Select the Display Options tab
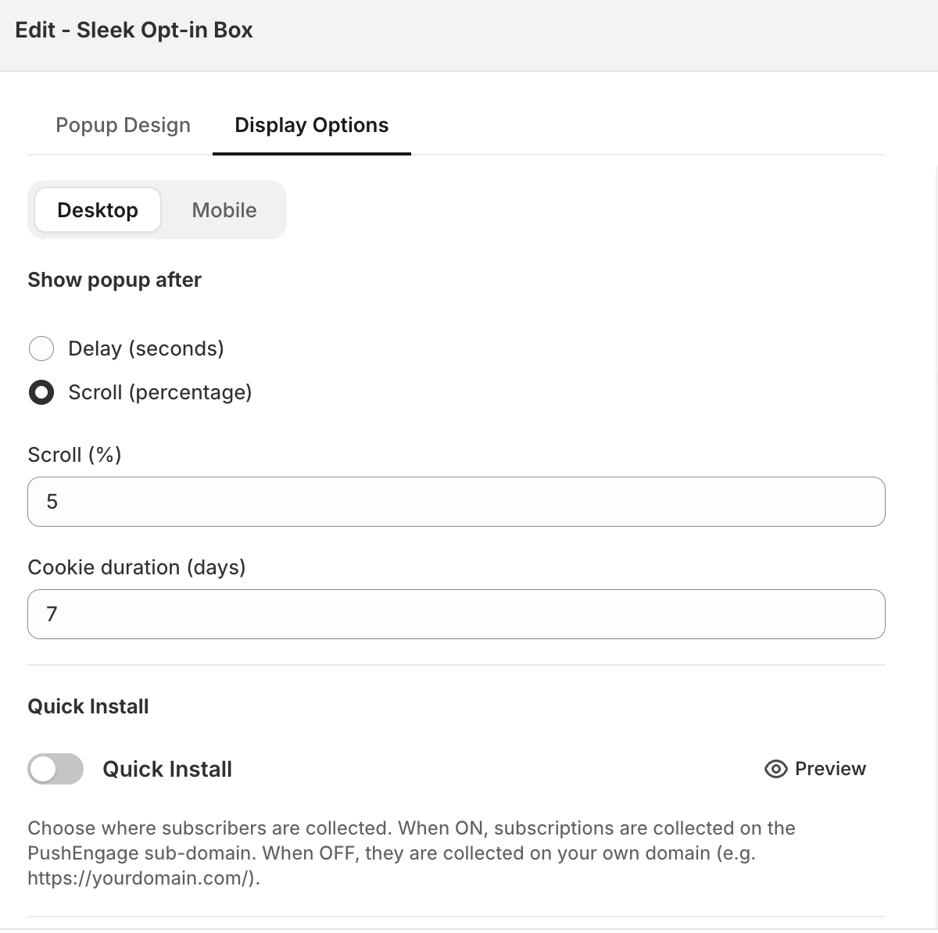 point(311,125)
